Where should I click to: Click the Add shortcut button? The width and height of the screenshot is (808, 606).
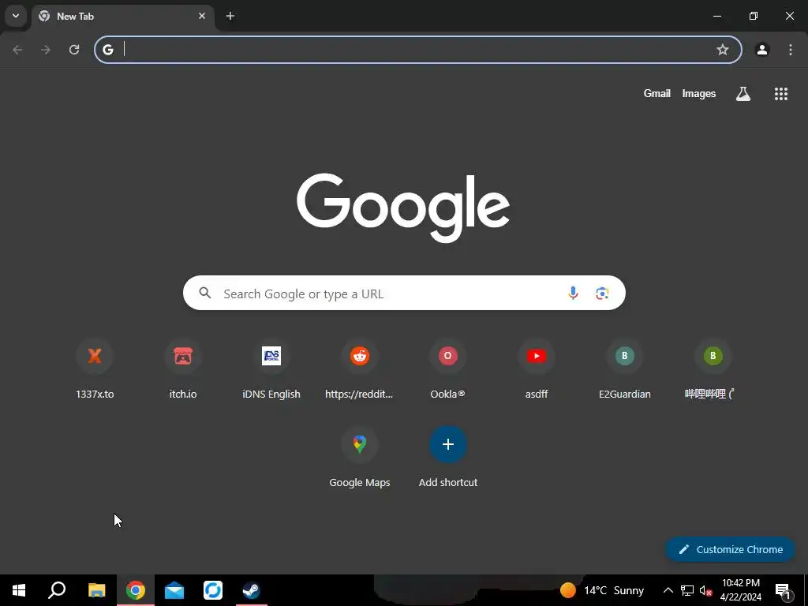[448, 458]
